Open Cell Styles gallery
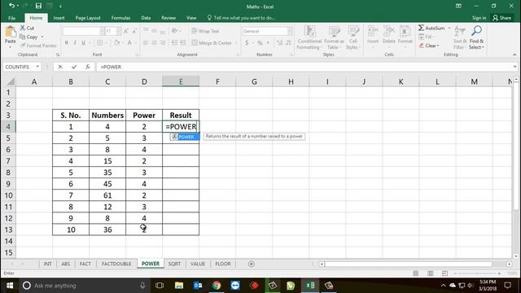Image resolution: width=521 pixels, height=293 pixels. (352, 37)
